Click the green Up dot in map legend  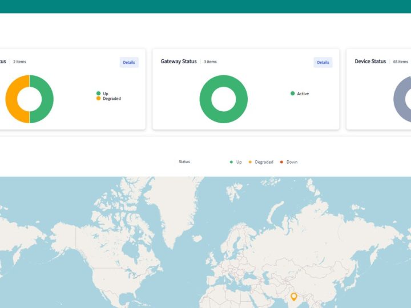(231, 162)
